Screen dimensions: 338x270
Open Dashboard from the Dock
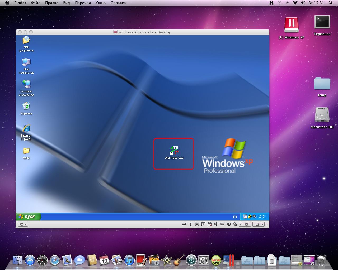coord(43,260)
